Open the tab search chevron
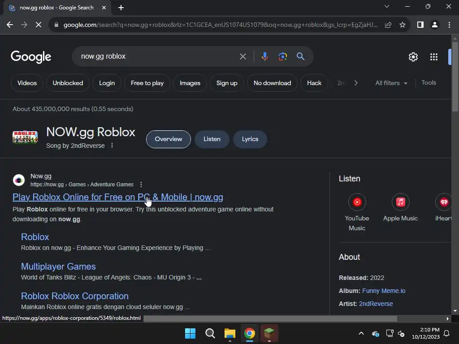The width and height of the screenshot is (459, 344). tap(387, 6)
